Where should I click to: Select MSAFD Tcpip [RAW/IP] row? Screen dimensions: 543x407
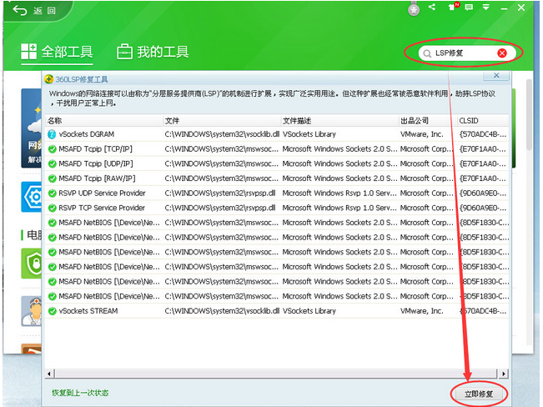[x=277, y=178]
